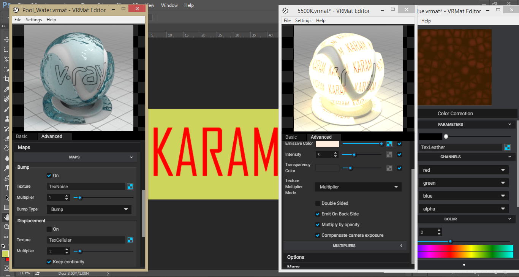Collapse the CHANNELS section

click(x=467, y=157)
